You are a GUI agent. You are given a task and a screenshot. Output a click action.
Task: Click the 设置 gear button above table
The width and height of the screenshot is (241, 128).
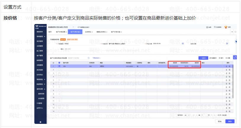[228, 58]
